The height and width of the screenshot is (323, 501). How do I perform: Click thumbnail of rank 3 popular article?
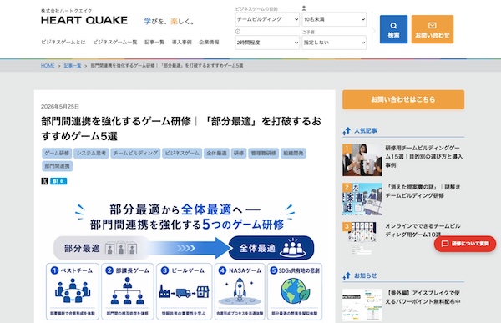pos(362,238)
